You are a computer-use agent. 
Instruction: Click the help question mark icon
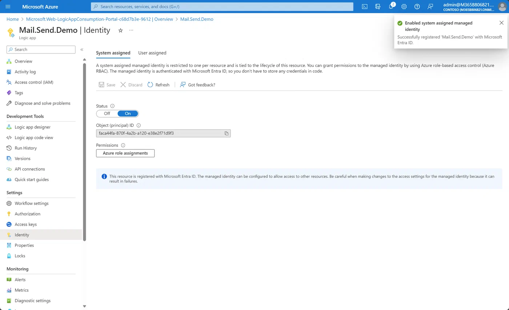[x=417, y=7]
